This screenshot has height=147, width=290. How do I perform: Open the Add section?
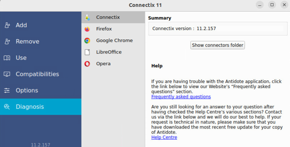tap(21, 25)
